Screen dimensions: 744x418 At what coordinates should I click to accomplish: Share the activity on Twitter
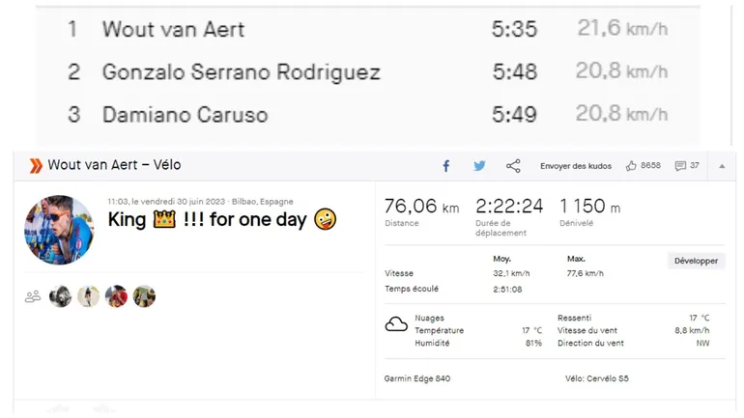479,166
